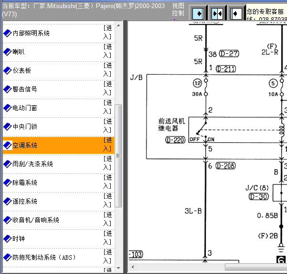This screenshot has height=274, width=287.
Task: Click the diagram horizontal scrollbar thumb
Action: click(256, 267)
